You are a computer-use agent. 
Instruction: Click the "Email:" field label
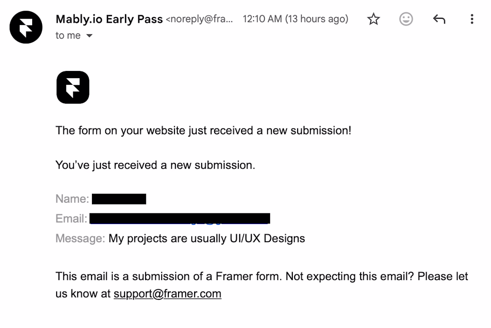[x=71, y=219]
